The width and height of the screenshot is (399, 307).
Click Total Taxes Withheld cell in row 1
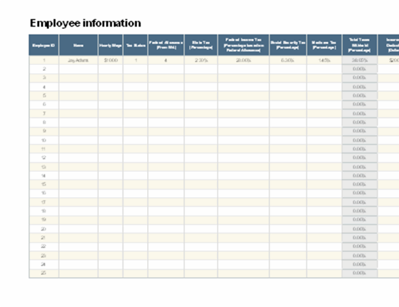359,60
